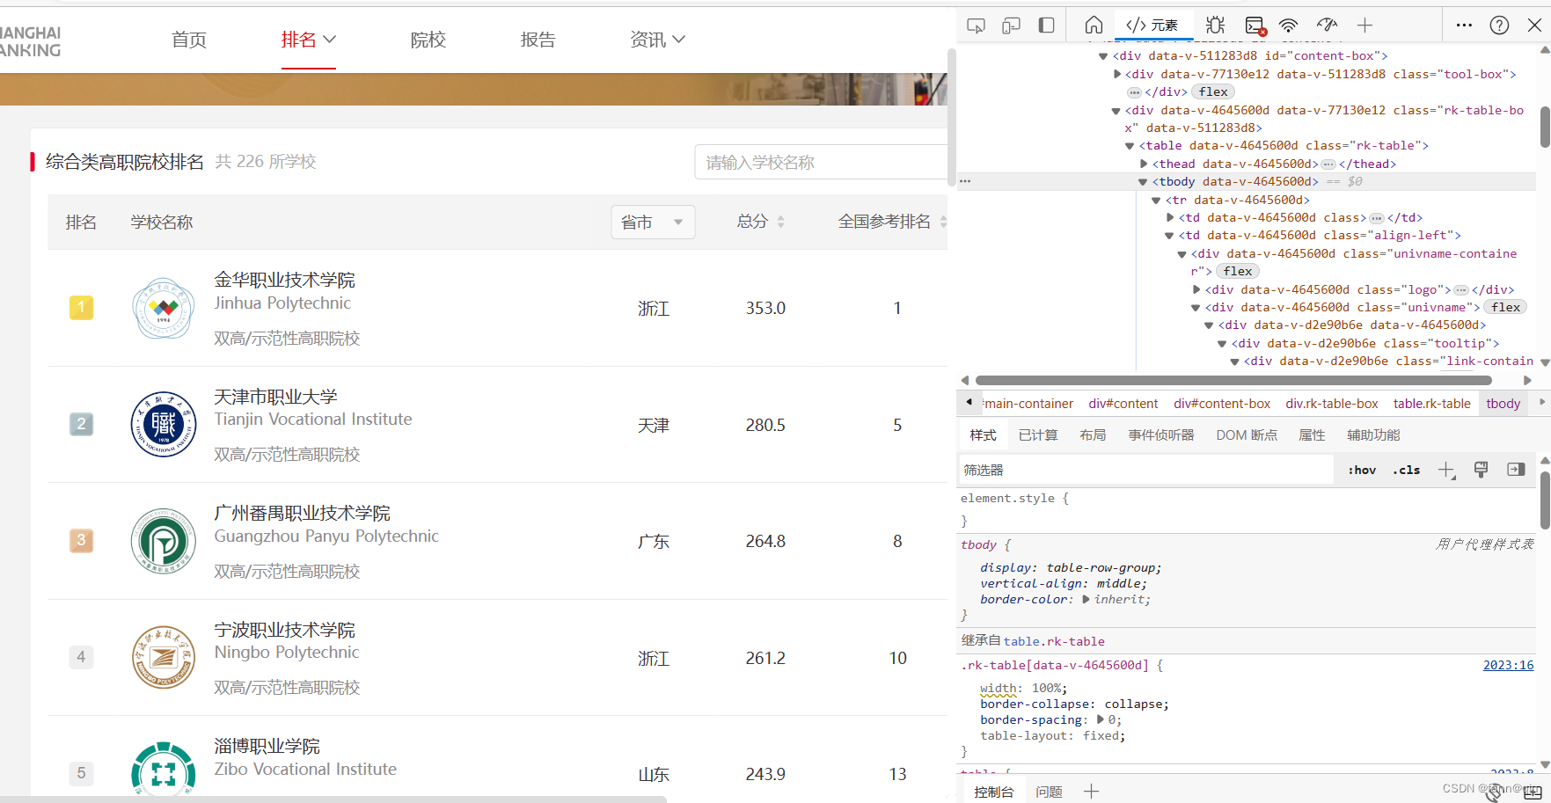This screenshot has height=803, width=1551.
Task: Collapse the div#content-box node
Action: [1103, 56]
